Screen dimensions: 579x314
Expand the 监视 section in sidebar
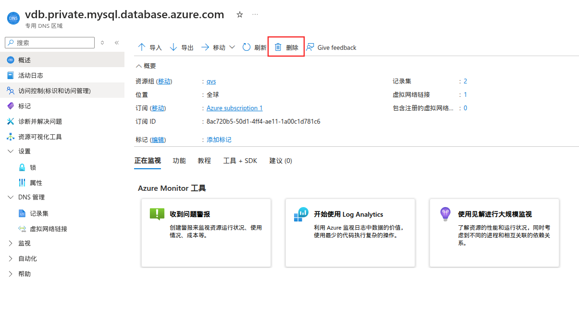[x=11, y=243]
